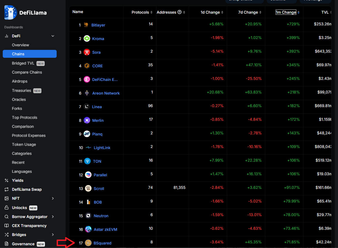Collapse the DeFi sidebar section chevron

click(53, 36)
